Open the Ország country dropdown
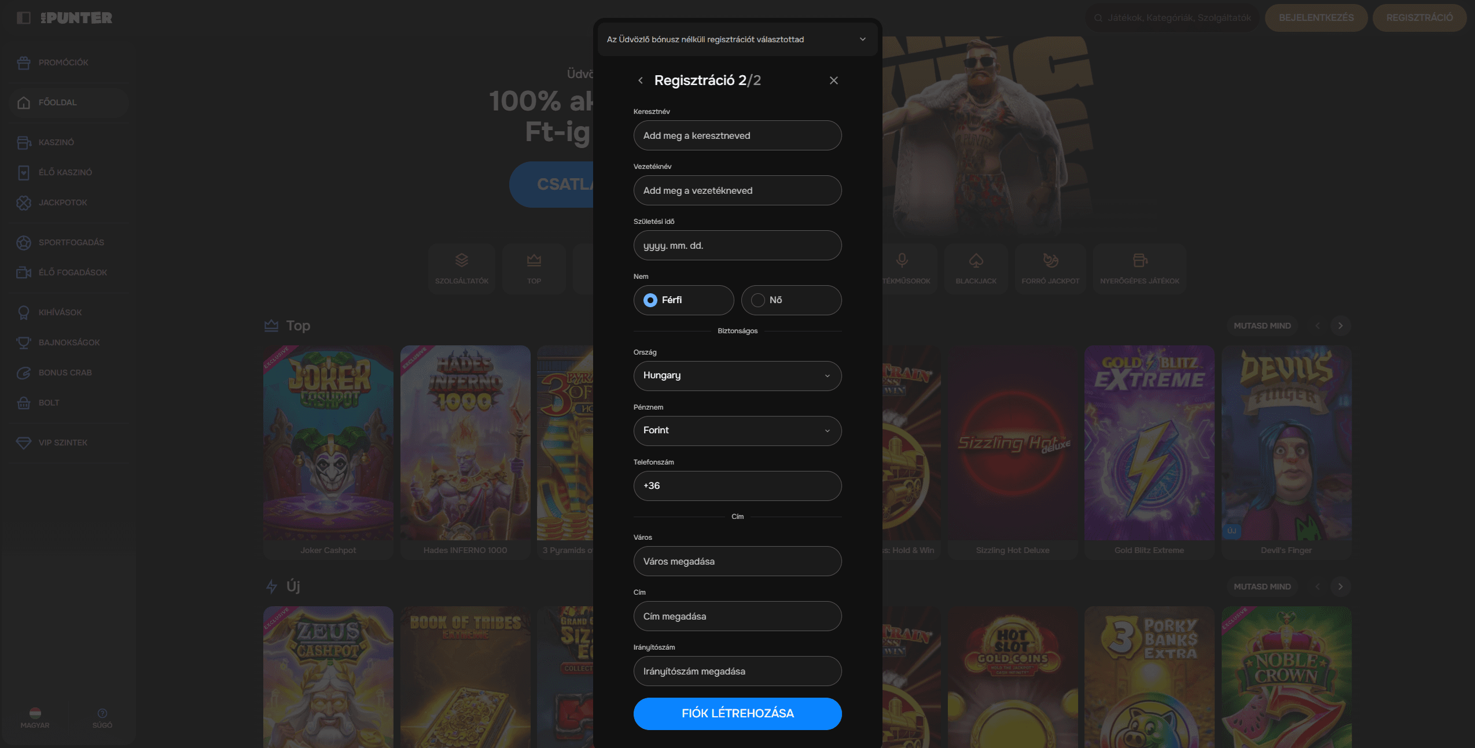Screen dimensions: 1475x748 (x=737, y=375)
